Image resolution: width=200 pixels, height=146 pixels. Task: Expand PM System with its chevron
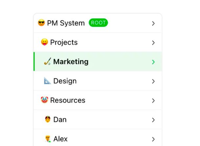pos(153,23)
